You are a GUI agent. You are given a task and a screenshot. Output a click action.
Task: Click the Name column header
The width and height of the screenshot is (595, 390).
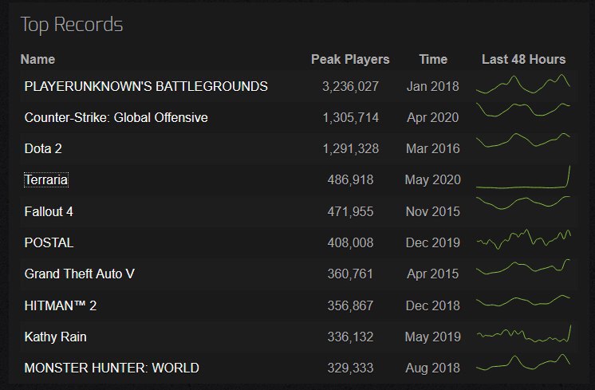click(x=37, y=59)
